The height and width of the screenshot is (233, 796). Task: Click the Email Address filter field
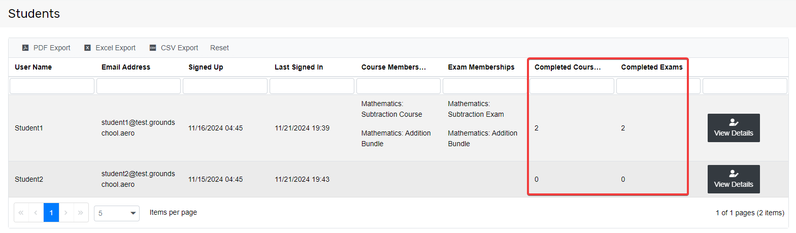pyautogui.click(x=139, y=86)
